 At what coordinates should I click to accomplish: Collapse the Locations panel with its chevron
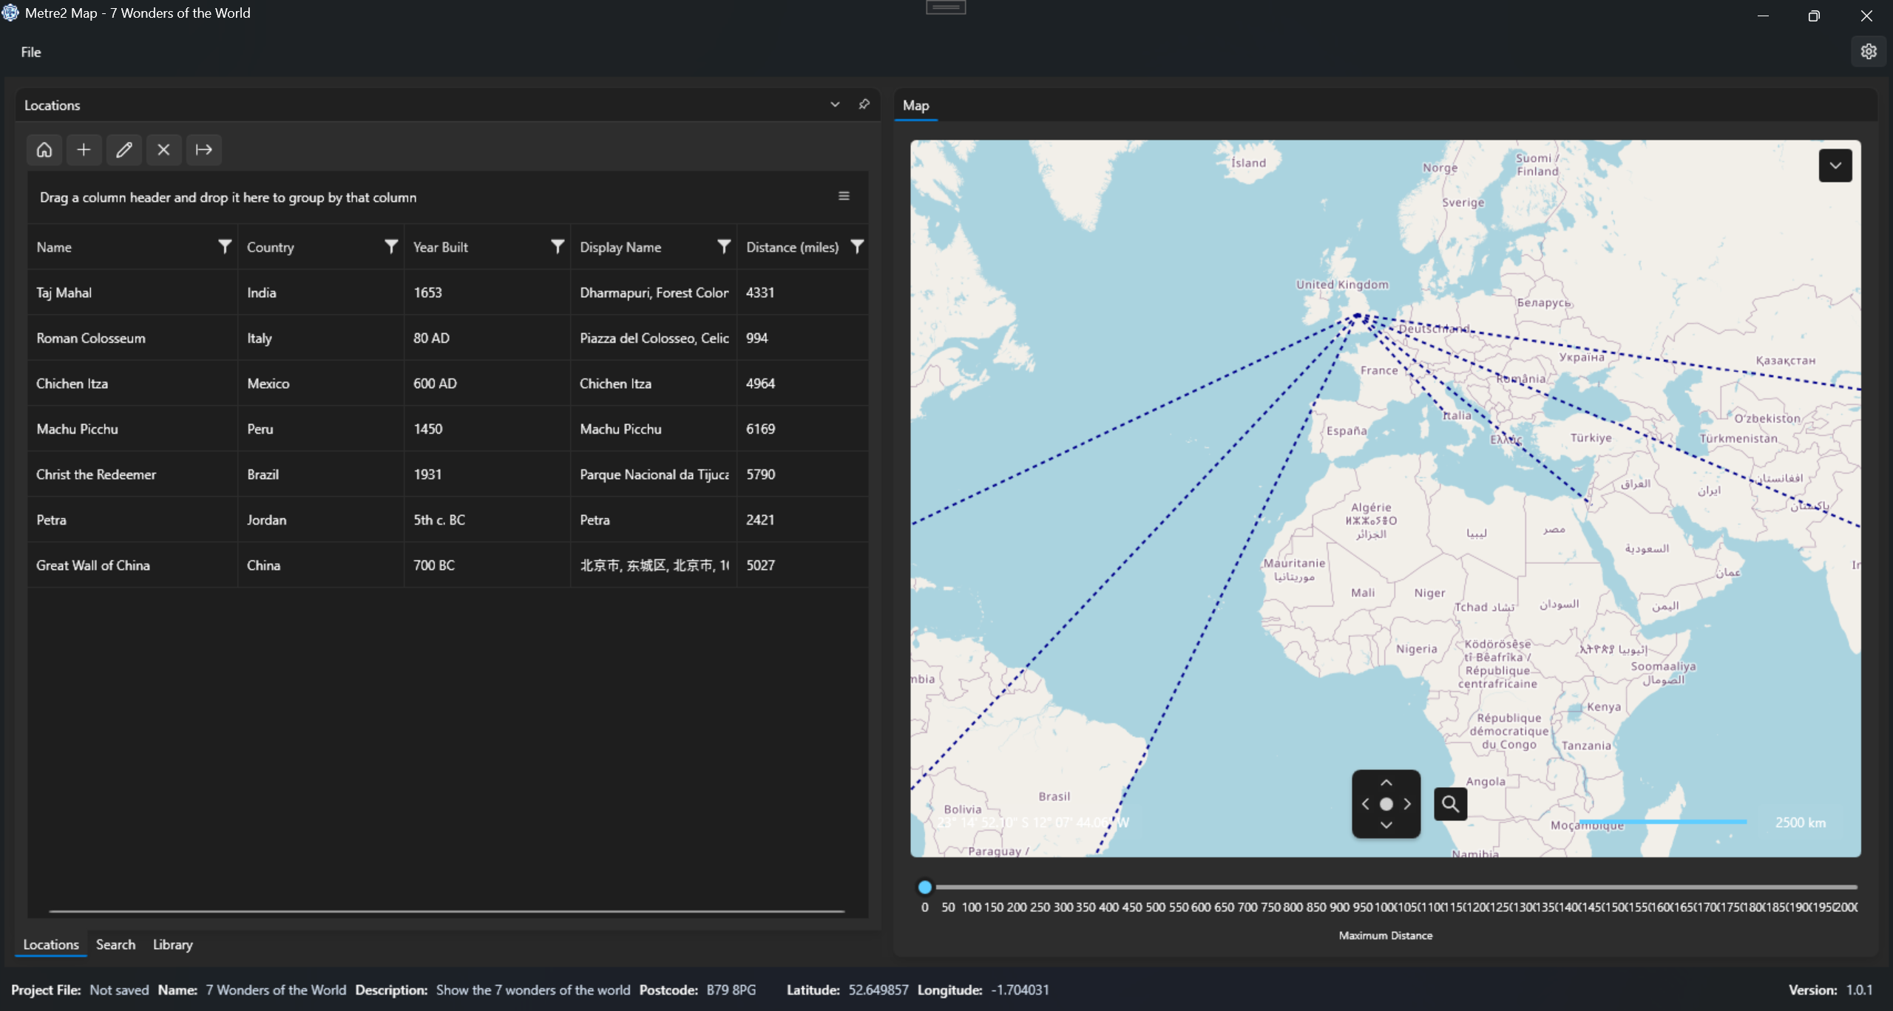pos(835,104)
